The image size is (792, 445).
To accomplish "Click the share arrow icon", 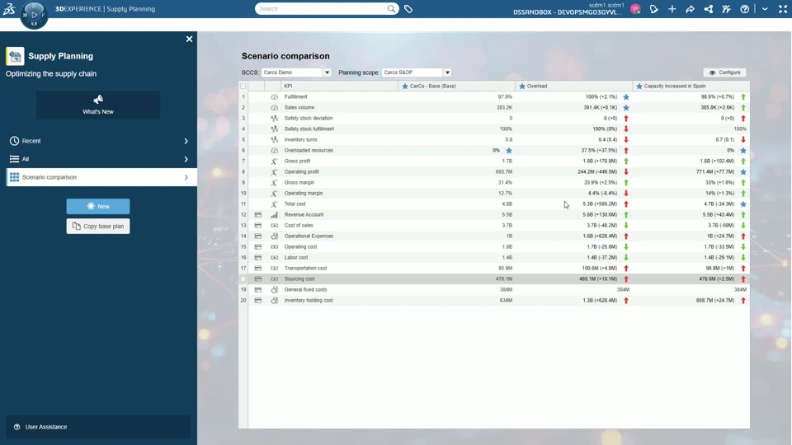I will pyautogui.click(x=690, y=9).
